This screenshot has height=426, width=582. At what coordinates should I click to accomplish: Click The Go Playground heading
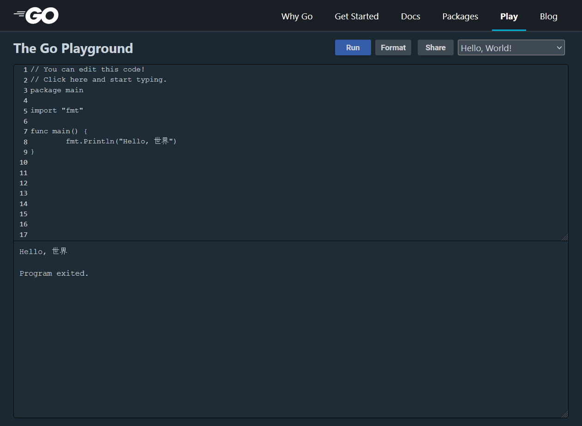pos(73,48)
